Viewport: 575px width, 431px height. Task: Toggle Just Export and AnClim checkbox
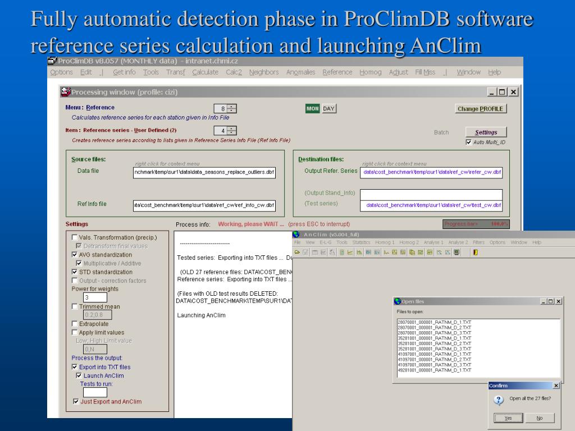pyautogui.click(x=76, y=402)
